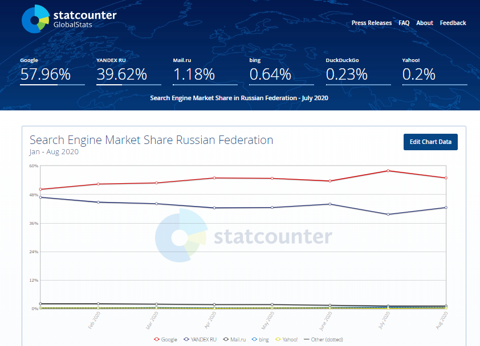Click the Jan - Aug 2020 subtitle

coord(54,151)
